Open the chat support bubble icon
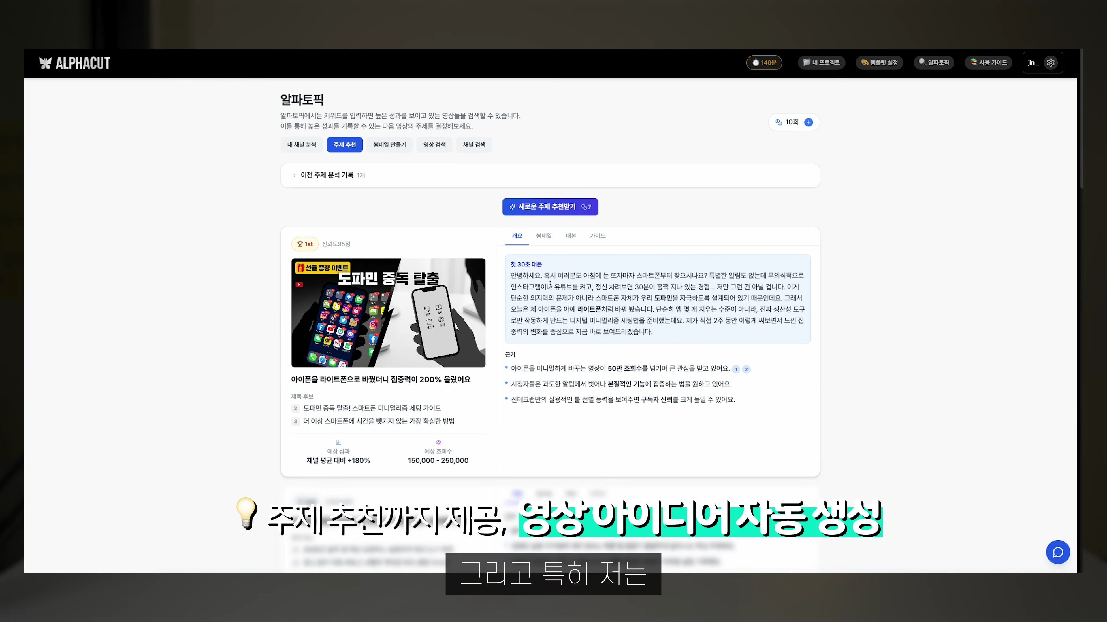This screenshot has height=622, width=1107. coord(1058,552)
